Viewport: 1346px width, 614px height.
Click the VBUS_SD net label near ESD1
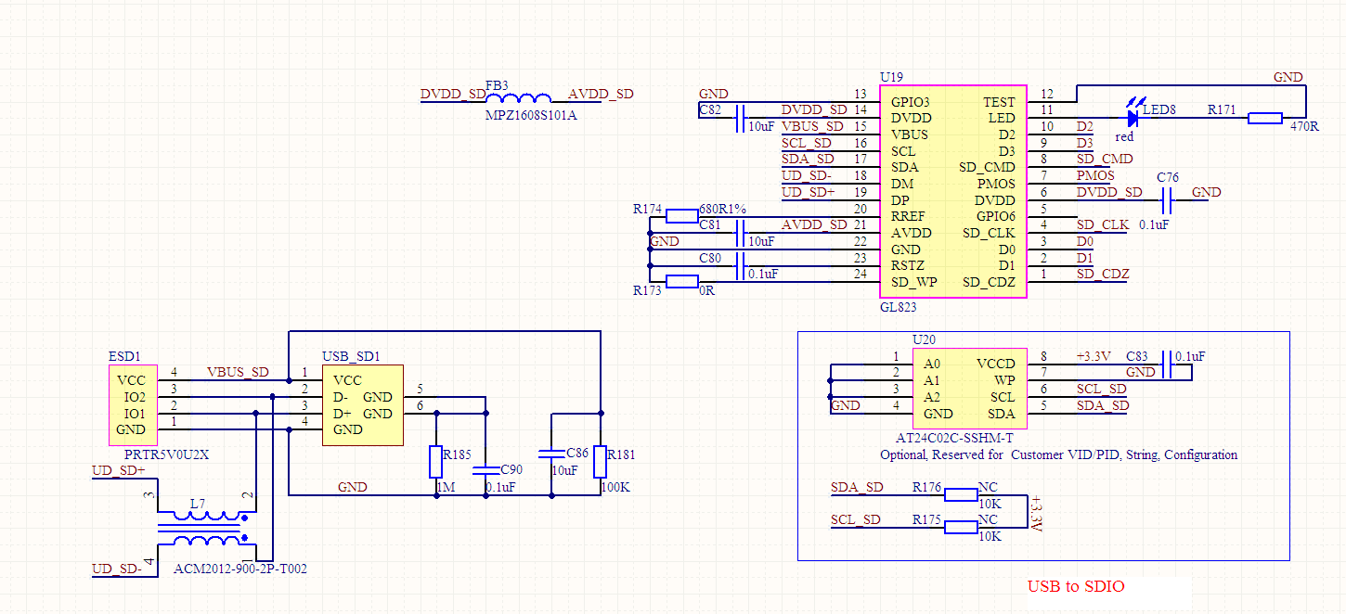pyautogui.click(x=238, y=373)
